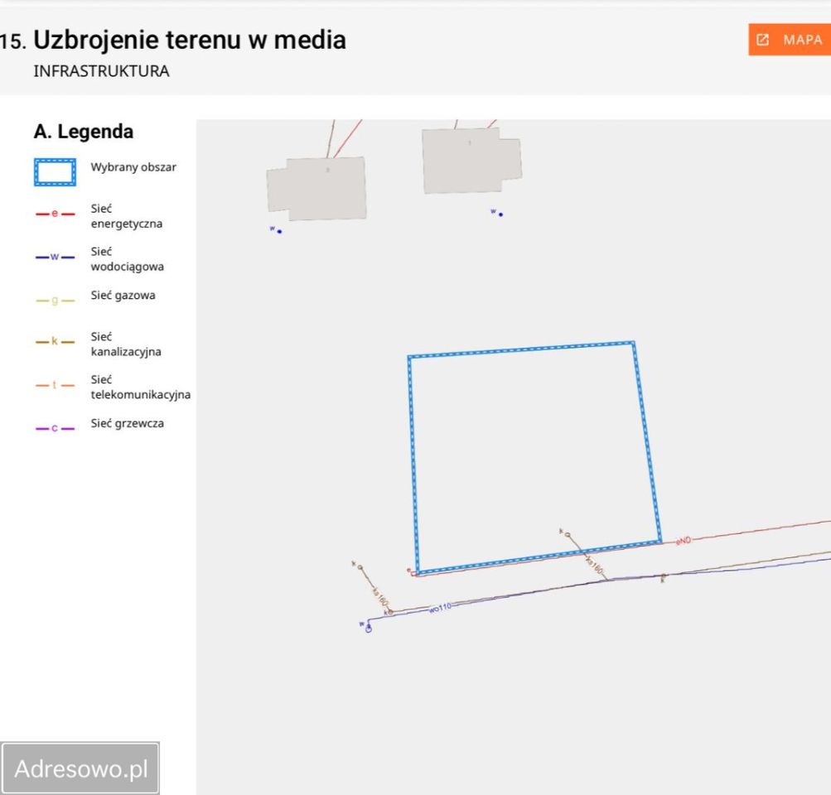
Task: Click the sewage manhole 'k' inside selected area
Action: point(568,535)
